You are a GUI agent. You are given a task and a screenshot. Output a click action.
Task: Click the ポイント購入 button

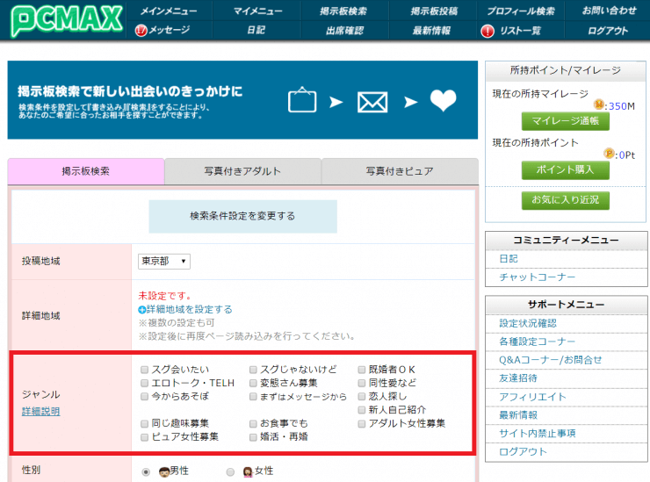click(565, 169)
